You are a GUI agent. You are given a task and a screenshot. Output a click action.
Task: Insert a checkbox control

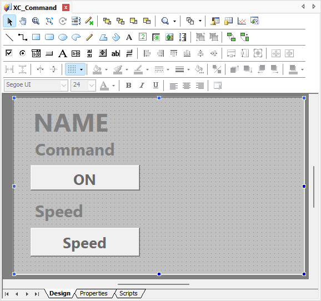[9, 53]
